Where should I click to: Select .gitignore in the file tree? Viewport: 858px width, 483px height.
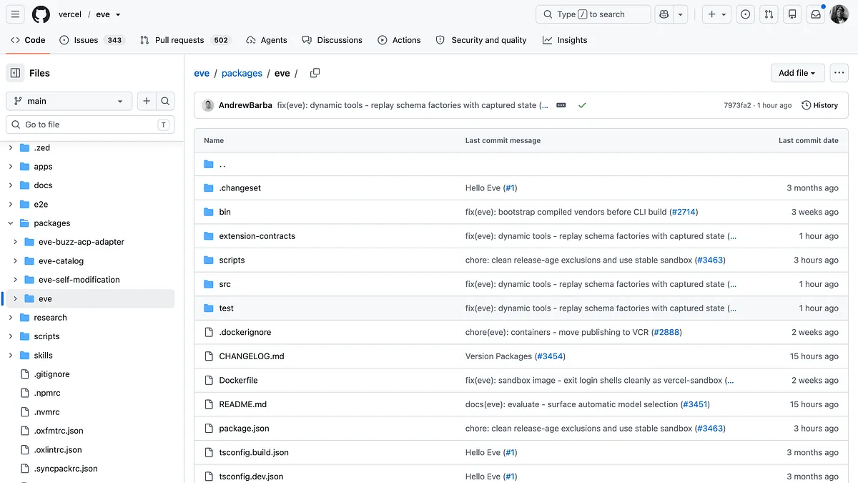tap(51, 374)
